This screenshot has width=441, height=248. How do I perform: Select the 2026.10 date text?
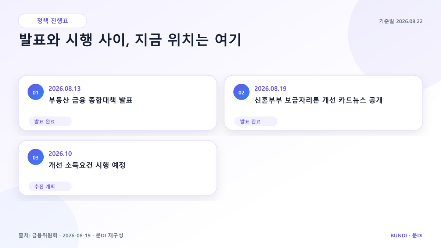[60, 154]
